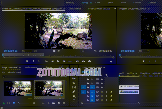Select the Ripple Edit tool in tools panel
This screenshot has width=162, height=109.
click(74, 79)
